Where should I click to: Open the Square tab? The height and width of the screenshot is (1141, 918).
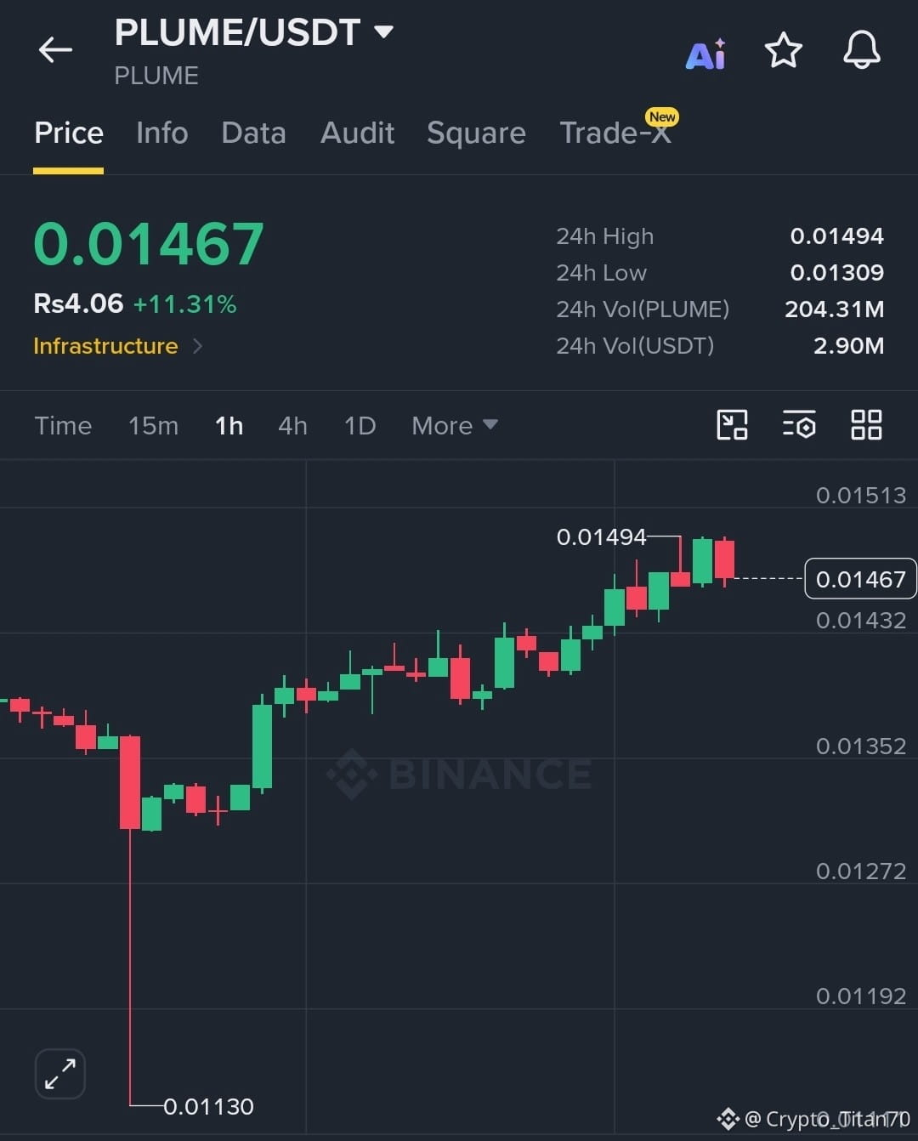coord(476,133)
